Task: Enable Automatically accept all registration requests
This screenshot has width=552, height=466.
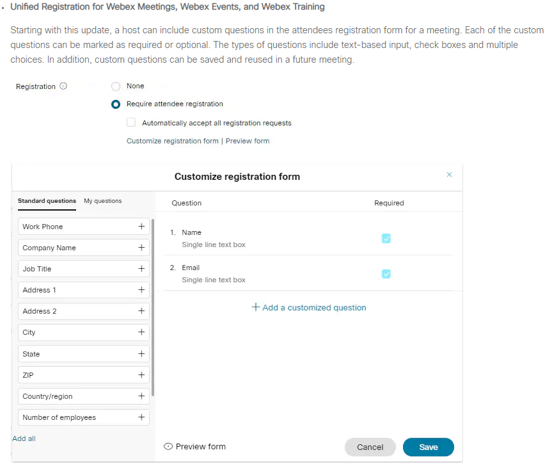Action: pos(131,122)
